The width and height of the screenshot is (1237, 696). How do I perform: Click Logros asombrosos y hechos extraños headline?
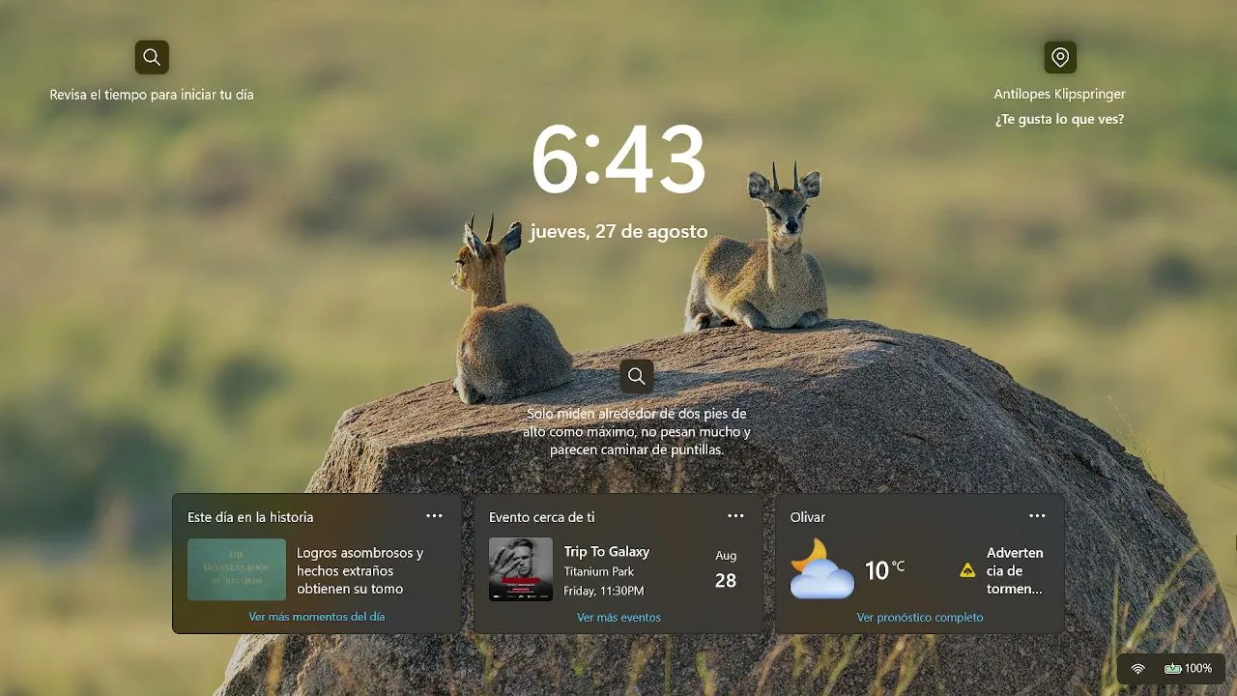click(360, 570)
